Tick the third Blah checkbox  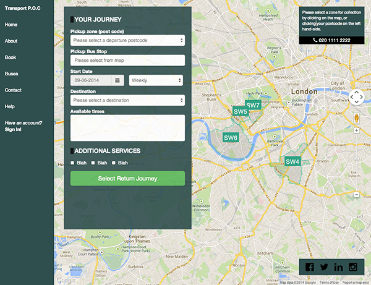[x=114, y=163]
